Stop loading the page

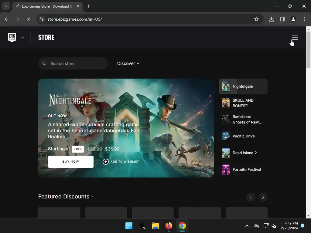click(x=28, y=19)
